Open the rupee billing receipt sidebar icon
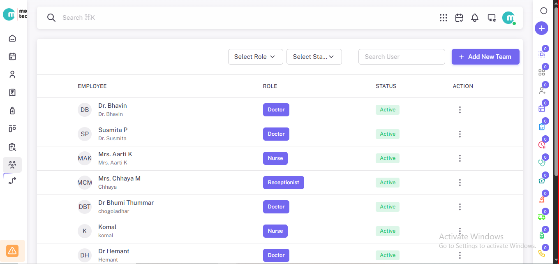The height and width of the screenshot is (264, 559). pyautogui.click(x=12, y=93)
